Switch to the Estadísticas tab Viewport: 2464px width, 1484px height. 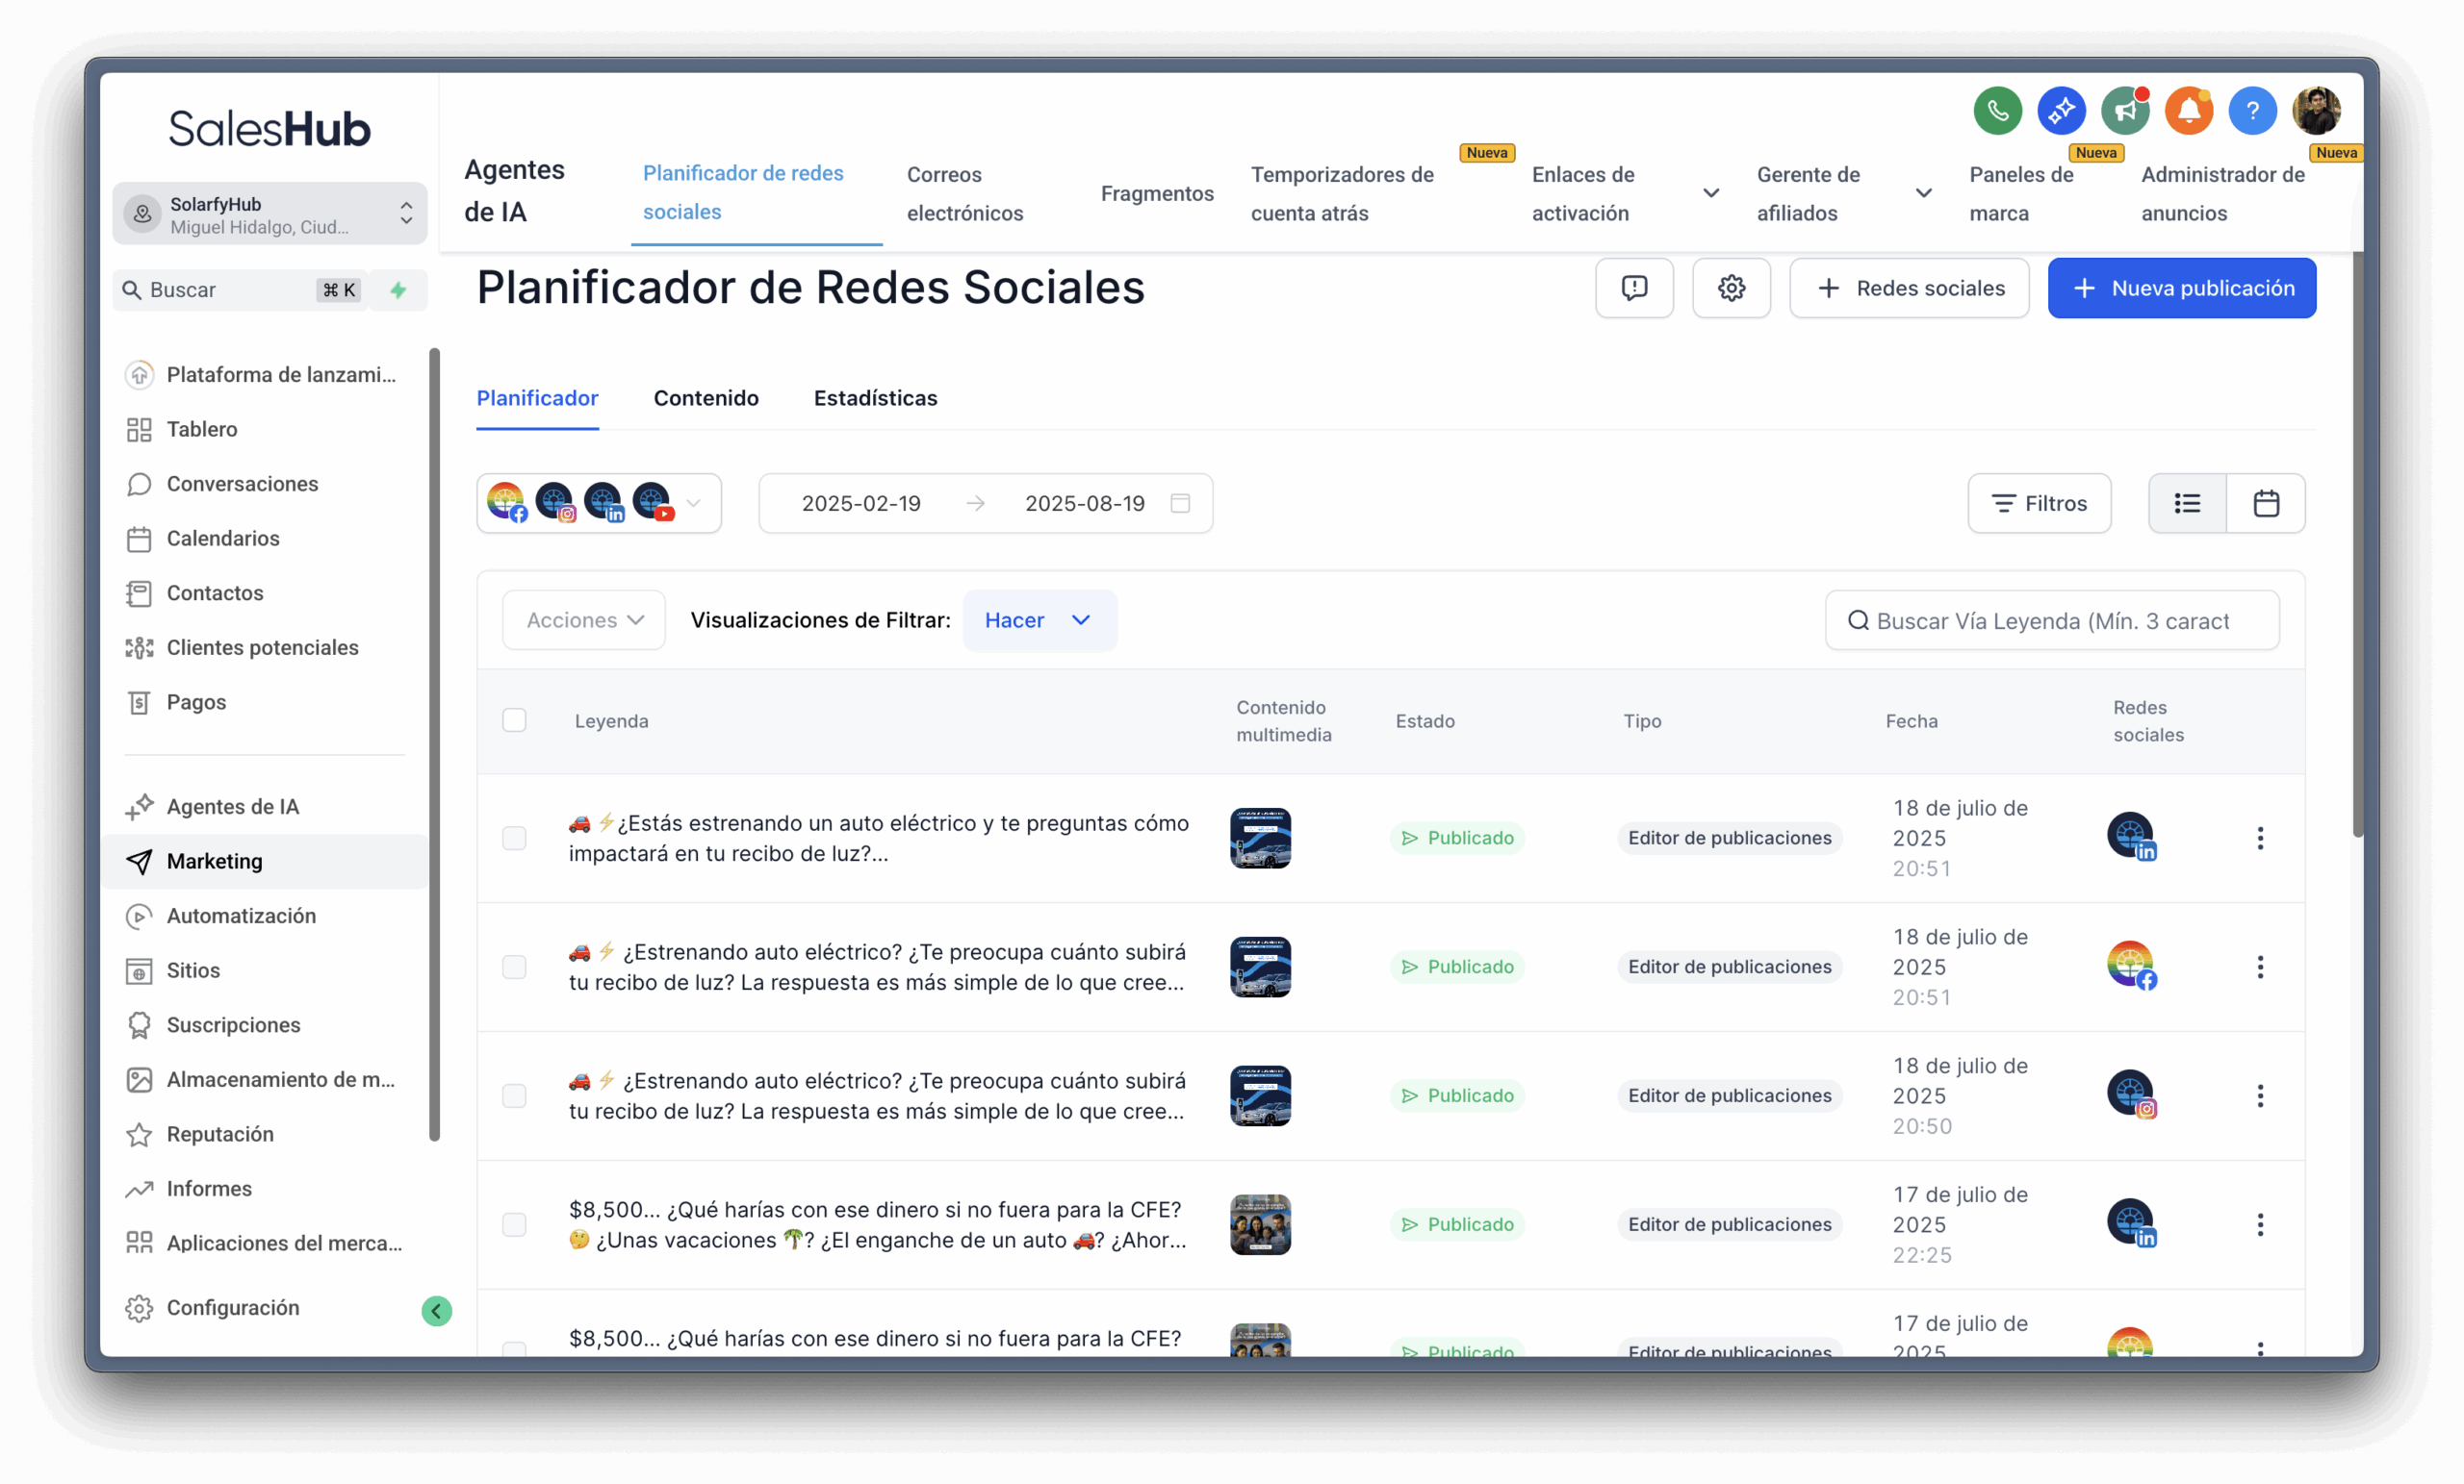pyautogui.click(x=874, y=398)
